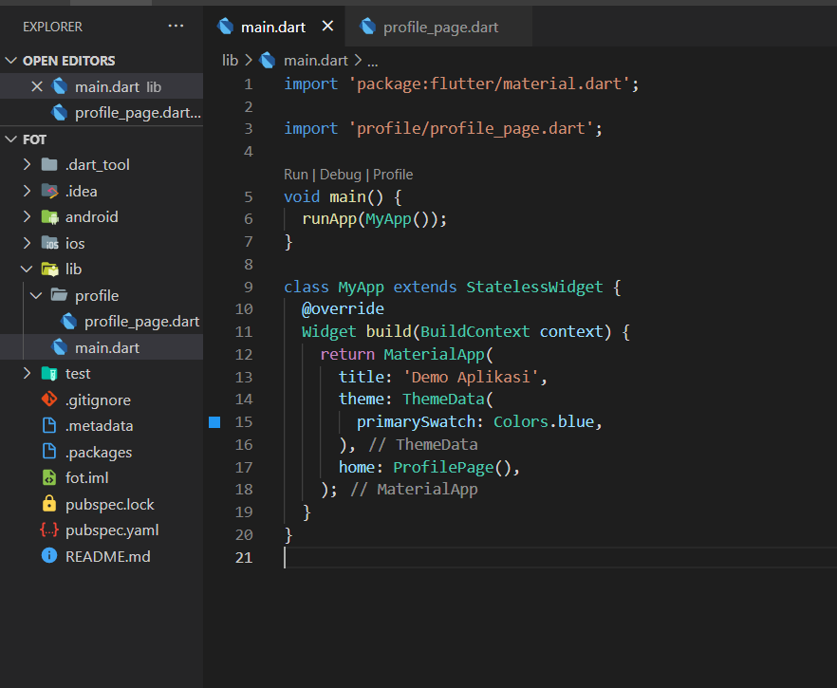837x688 pixels.
Task: Open profile_page.dart in the file tree
Action: [x=141, y=322]
